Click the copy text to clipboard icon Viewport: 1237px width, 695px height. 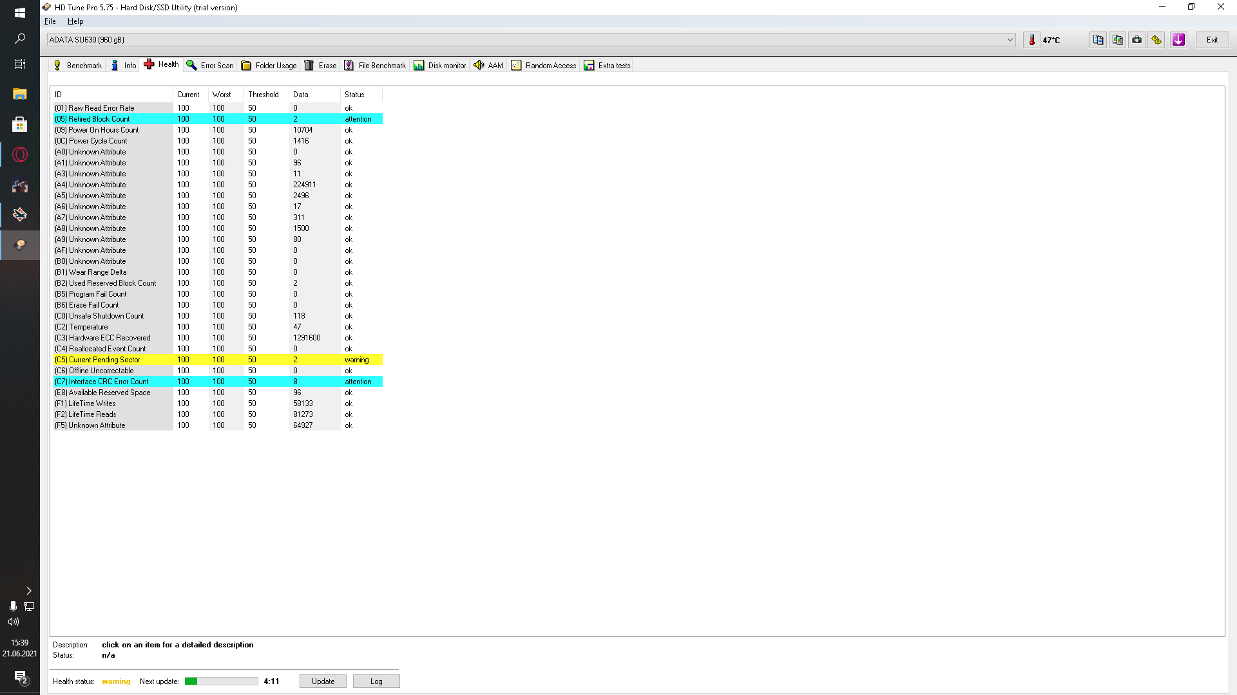pos(1098,40)
